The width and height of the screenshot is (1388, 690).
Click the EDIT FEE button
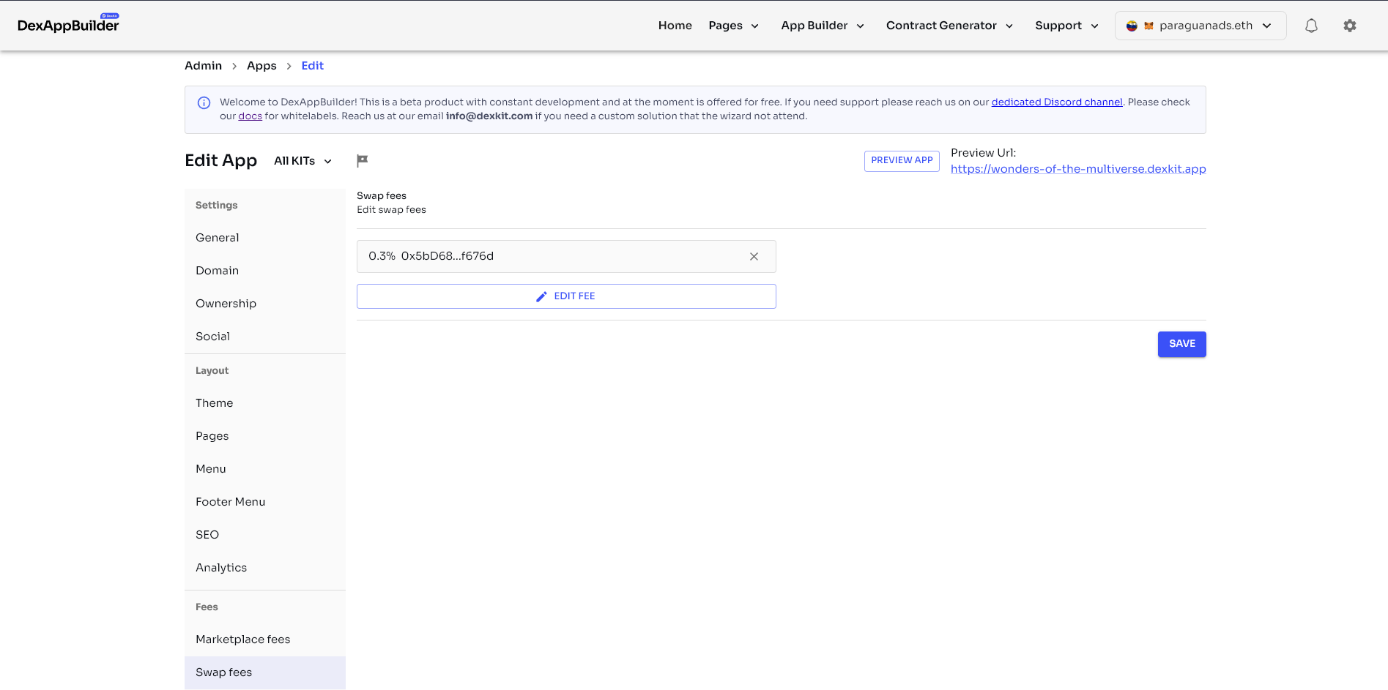[x=566, y=296]
